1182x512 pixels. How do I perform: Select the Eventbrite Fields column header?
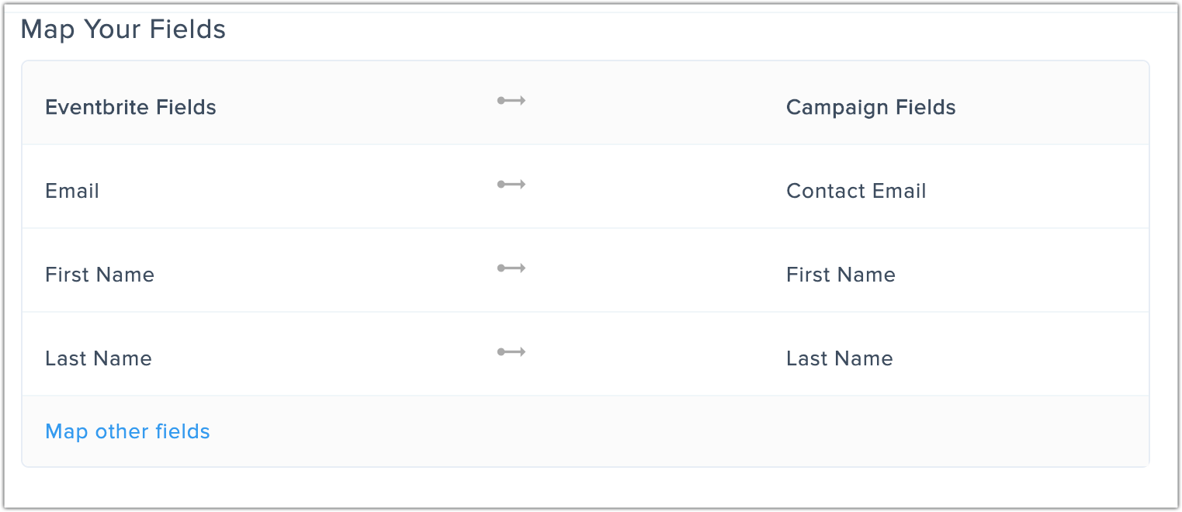pyautogui.click(x=130, y=107)
